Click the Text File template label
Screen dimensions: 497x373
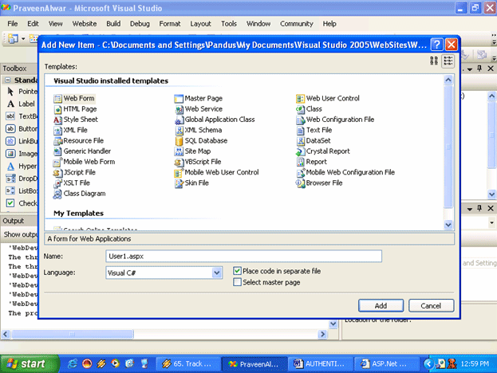click(319, 130)
